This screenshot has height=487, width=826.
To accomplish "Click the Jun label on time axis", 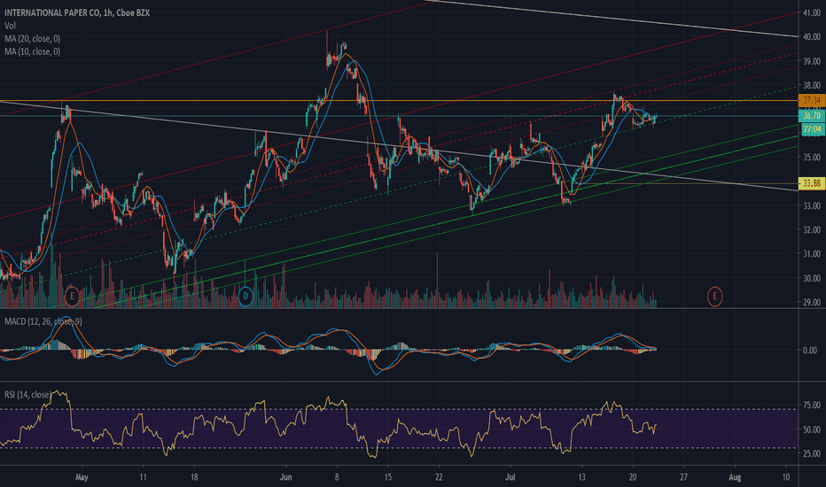I will click(x=286, y=477).
